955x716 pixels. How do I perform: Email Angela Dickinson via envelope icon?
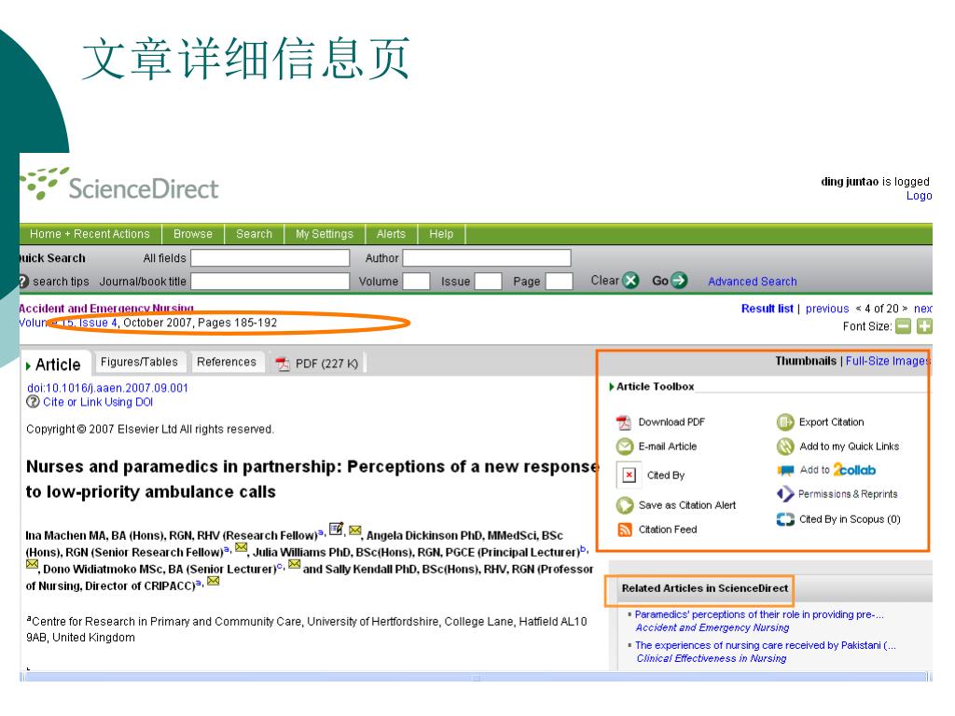242,546
